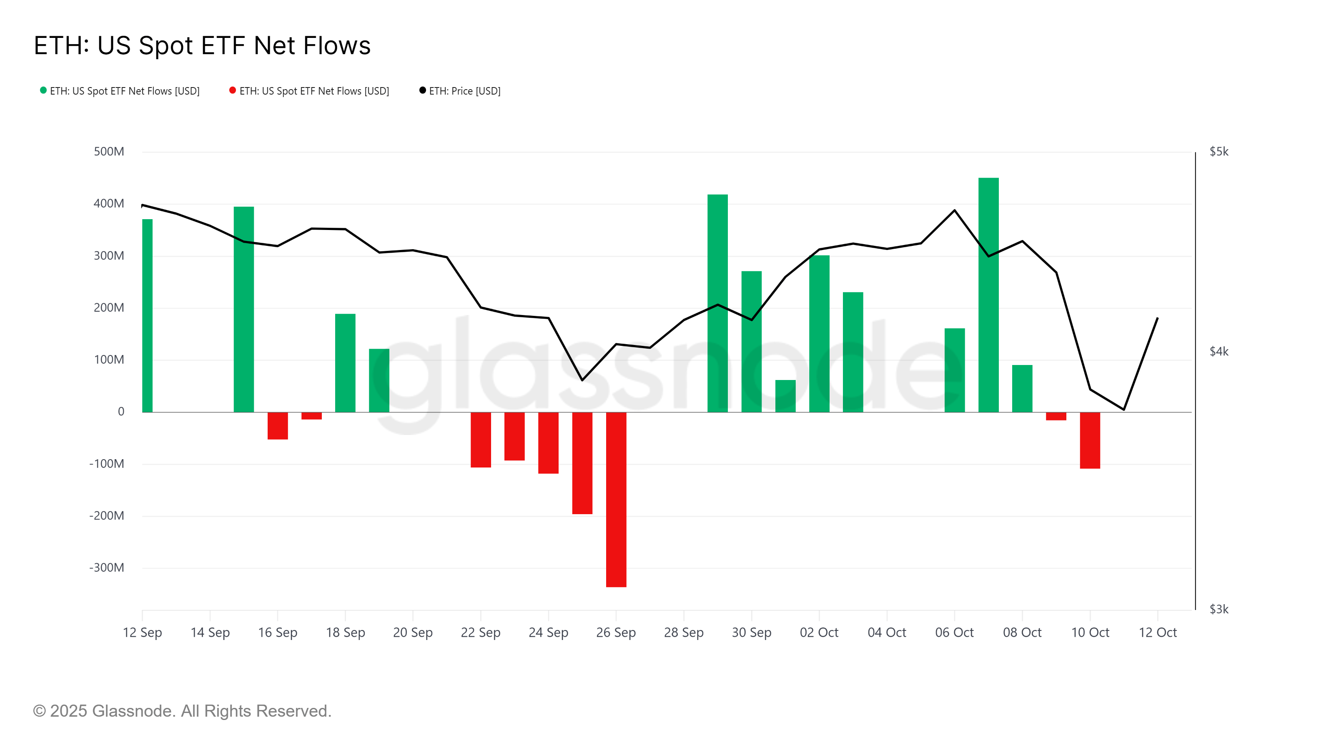Click the green inflow bar at 15 Sep
The width and height of the screenshot is (1334, 750).
244,310
